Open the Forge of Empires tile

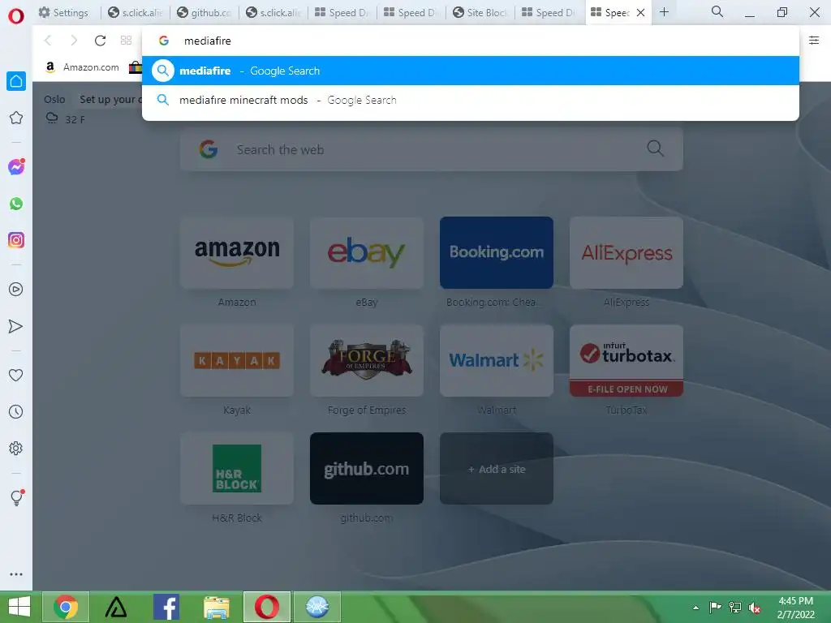point(367,360)
